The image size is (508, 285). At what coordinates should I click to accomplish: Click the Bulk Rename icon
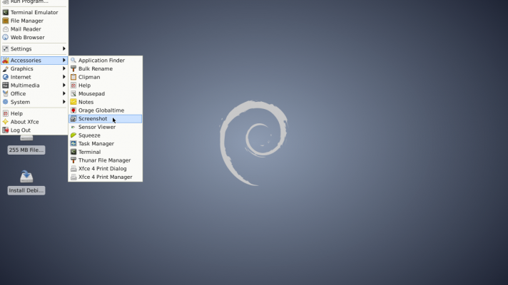73,69
